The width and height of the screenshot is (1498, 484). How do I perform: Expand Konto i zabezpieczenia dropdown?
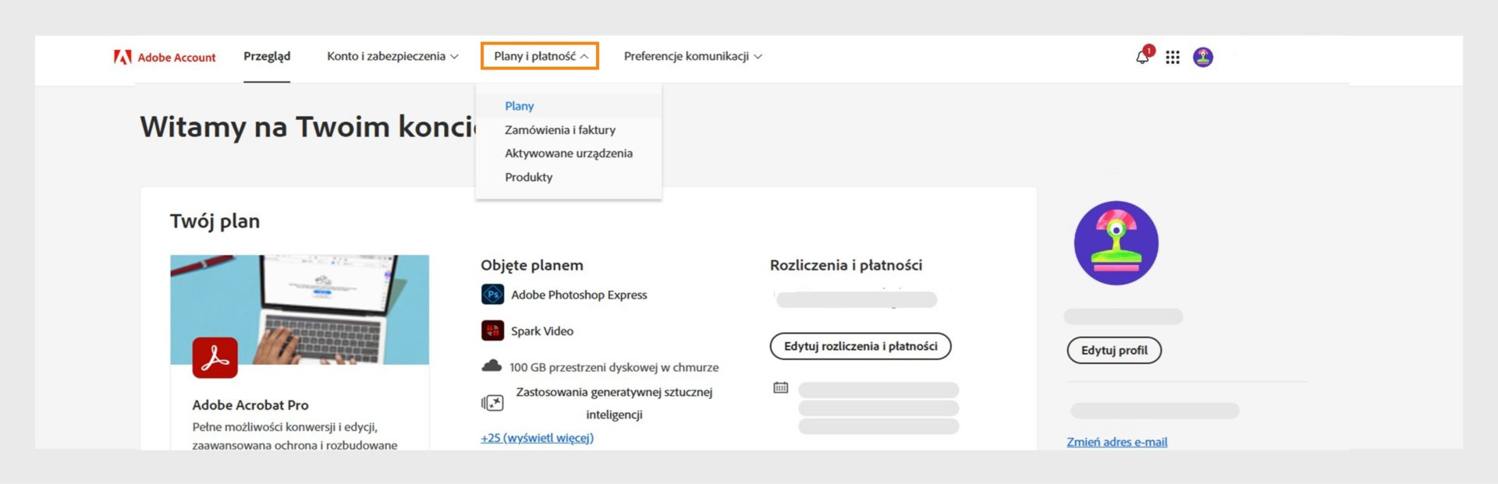(x=392, y=56)
